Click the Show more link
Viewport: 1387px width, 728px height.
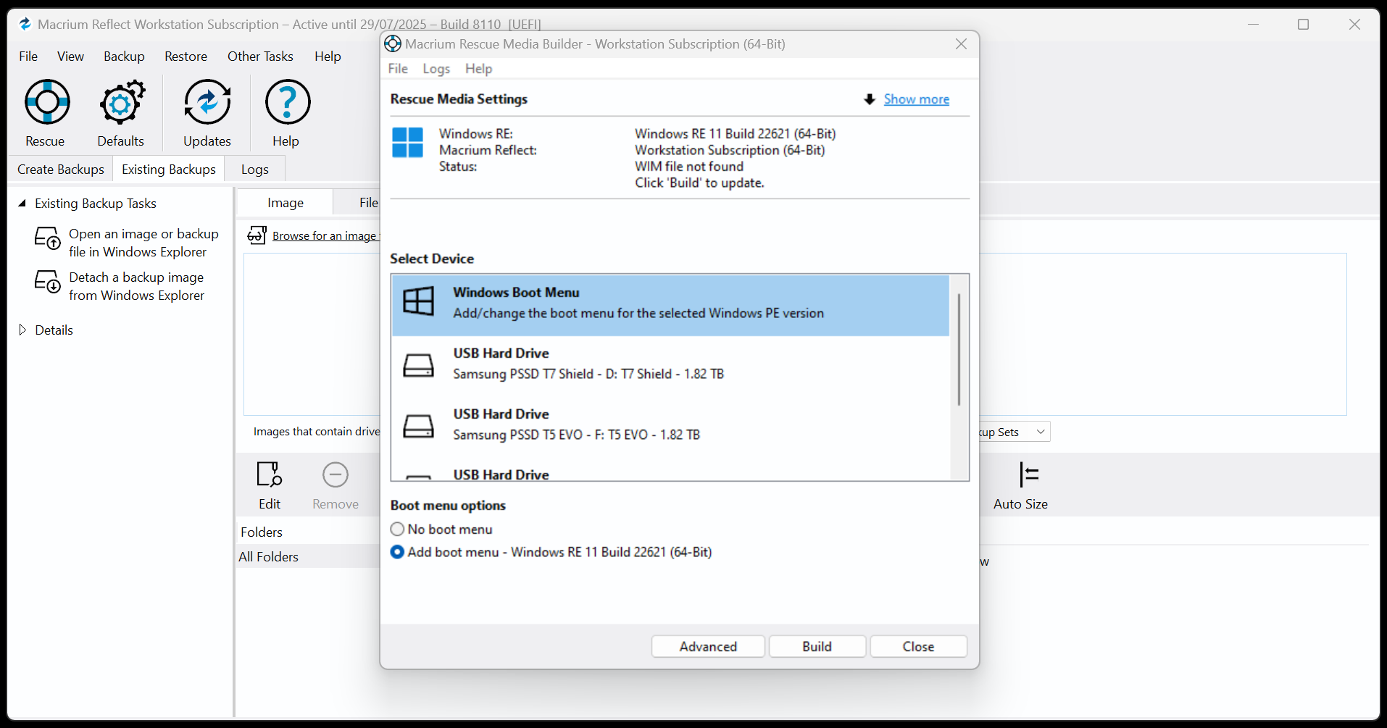click(916, 99)
